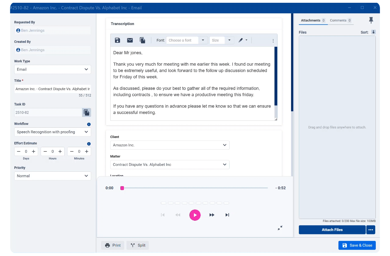Play the audio recording
This screenshot has width=390, height=256.
tap(195, 215)
